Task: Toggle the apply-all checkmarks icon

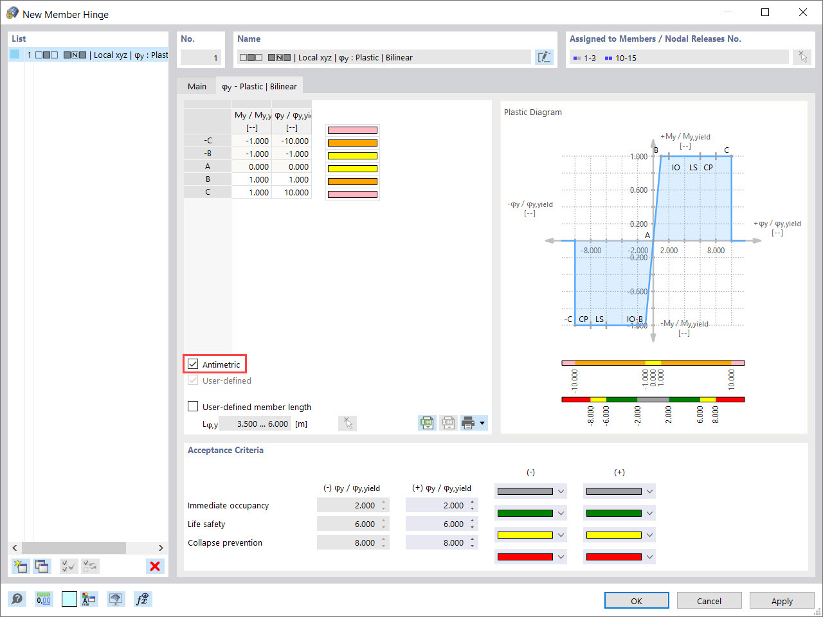Action: [x=68, y=566]
